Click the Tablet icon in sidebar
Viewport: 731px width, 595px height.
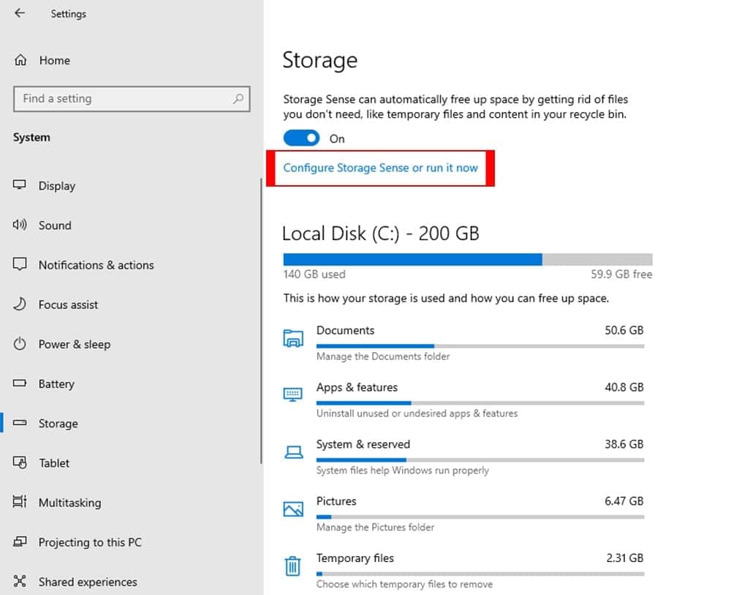[20, 463]
